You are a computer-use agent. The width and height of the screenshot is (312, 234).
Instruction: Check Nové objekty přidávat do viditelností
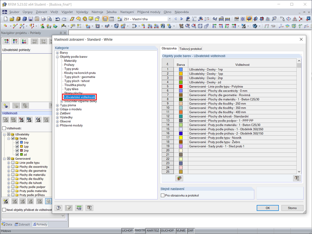4,210
